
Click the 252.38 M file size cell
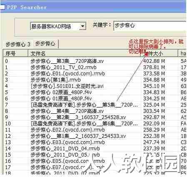(154, 136)
